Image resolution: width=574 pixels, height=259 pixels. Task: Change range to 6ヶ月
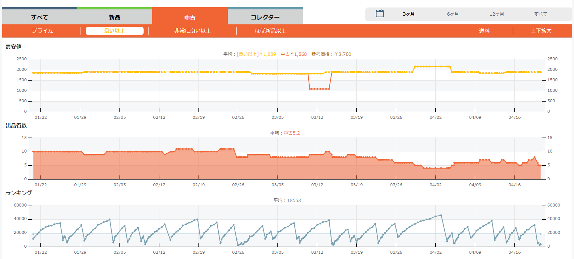453,14
